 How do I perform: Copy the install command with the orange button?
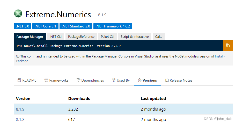tap(228, 46)
